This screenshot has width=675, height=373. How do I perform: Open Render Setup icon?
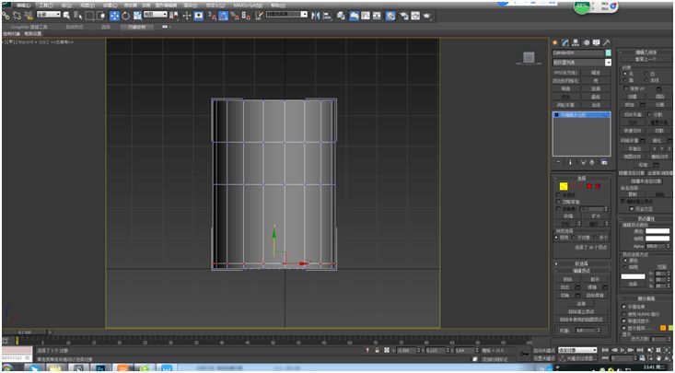point(403,16)
